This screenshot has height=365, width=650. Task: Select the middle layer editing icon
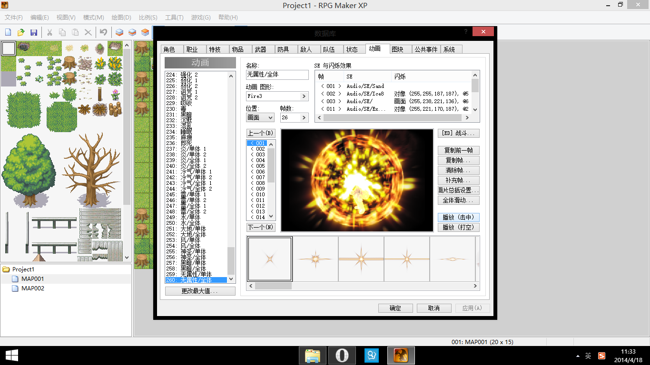click(x=132, y=32)
